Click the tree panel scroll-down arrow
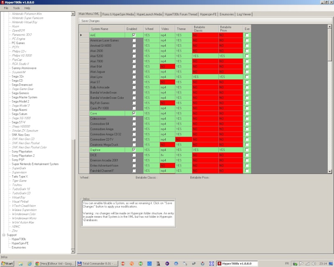 pyautogui.click(x=73, y=252)
